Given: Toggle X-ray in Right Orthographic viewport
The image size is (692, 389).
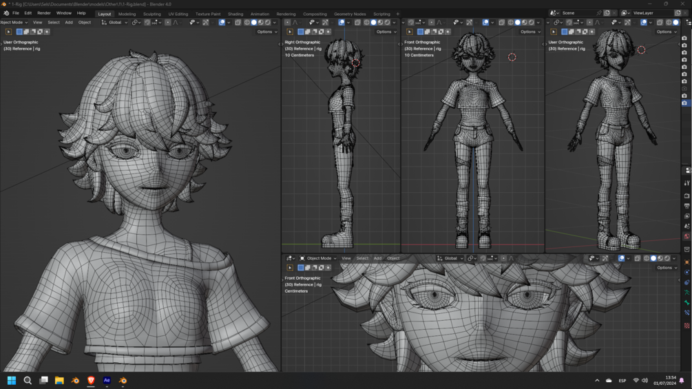Looking at the screenshot, I should (x=357, y=23).
